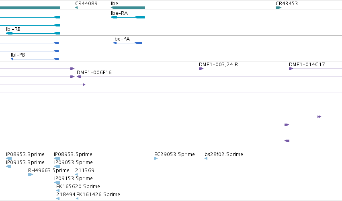The width and height of the screenshot is (342, 201).
Task: Click the bs28f02.5prime EST marker
Action: click(x=206, y=158)
